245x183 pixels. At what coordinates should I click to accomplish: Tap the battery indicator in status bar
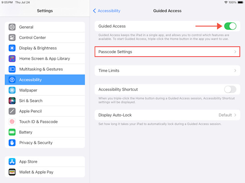(240, 2)
